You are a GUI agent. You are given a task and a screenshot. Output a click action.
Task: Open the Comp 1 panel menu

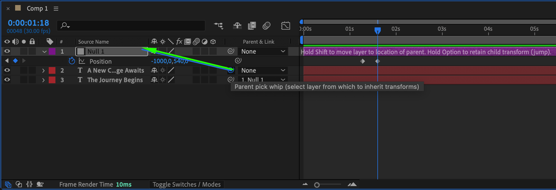(x=56, y=9)
